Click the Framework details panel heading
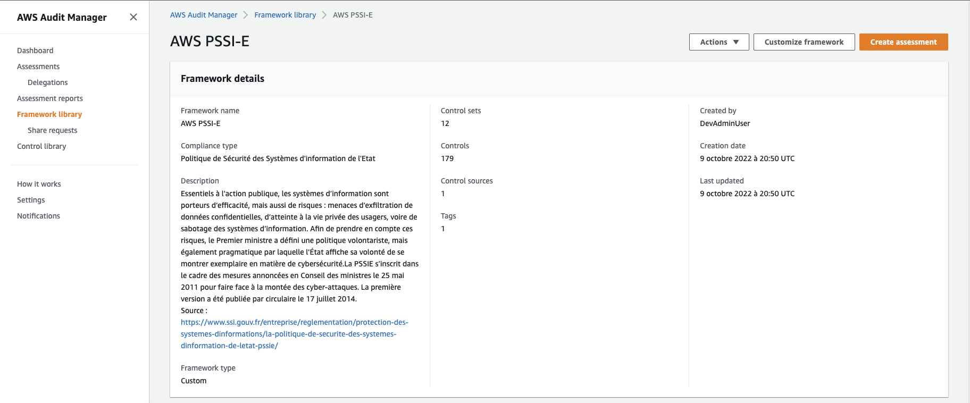The image size is (970, 403). (x=222, y=79)
